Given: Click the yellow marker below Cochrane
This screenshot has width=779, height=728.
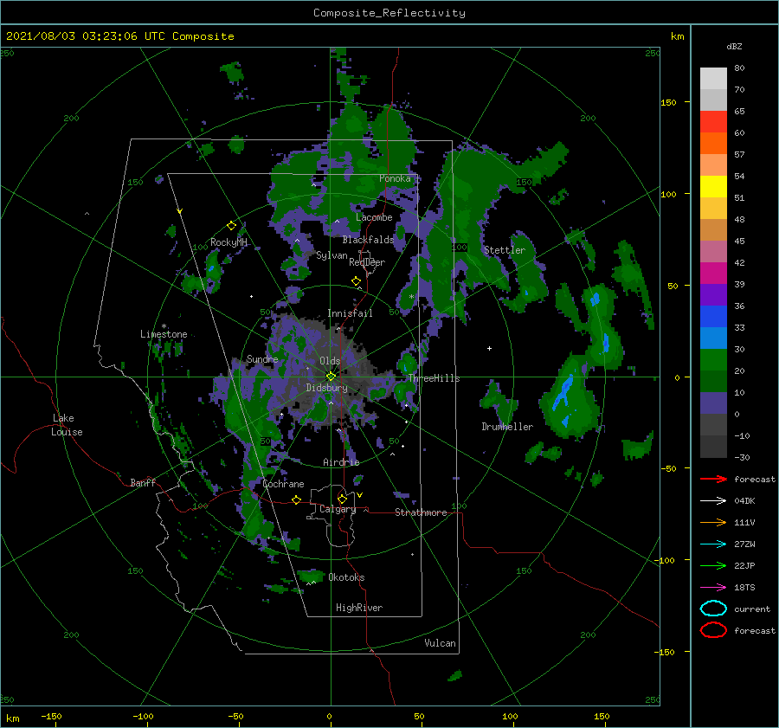Looking at the screenshot, I should (297, 499).
